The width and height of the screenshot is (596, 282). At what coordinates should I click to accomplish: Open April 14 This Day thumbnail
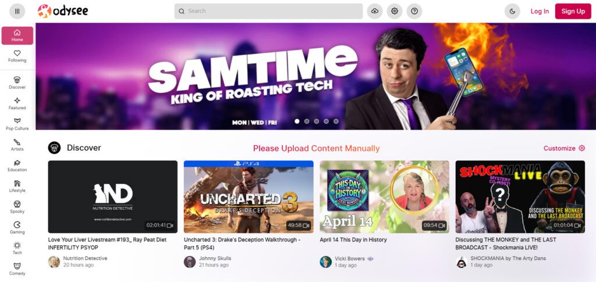pos(384,197)
